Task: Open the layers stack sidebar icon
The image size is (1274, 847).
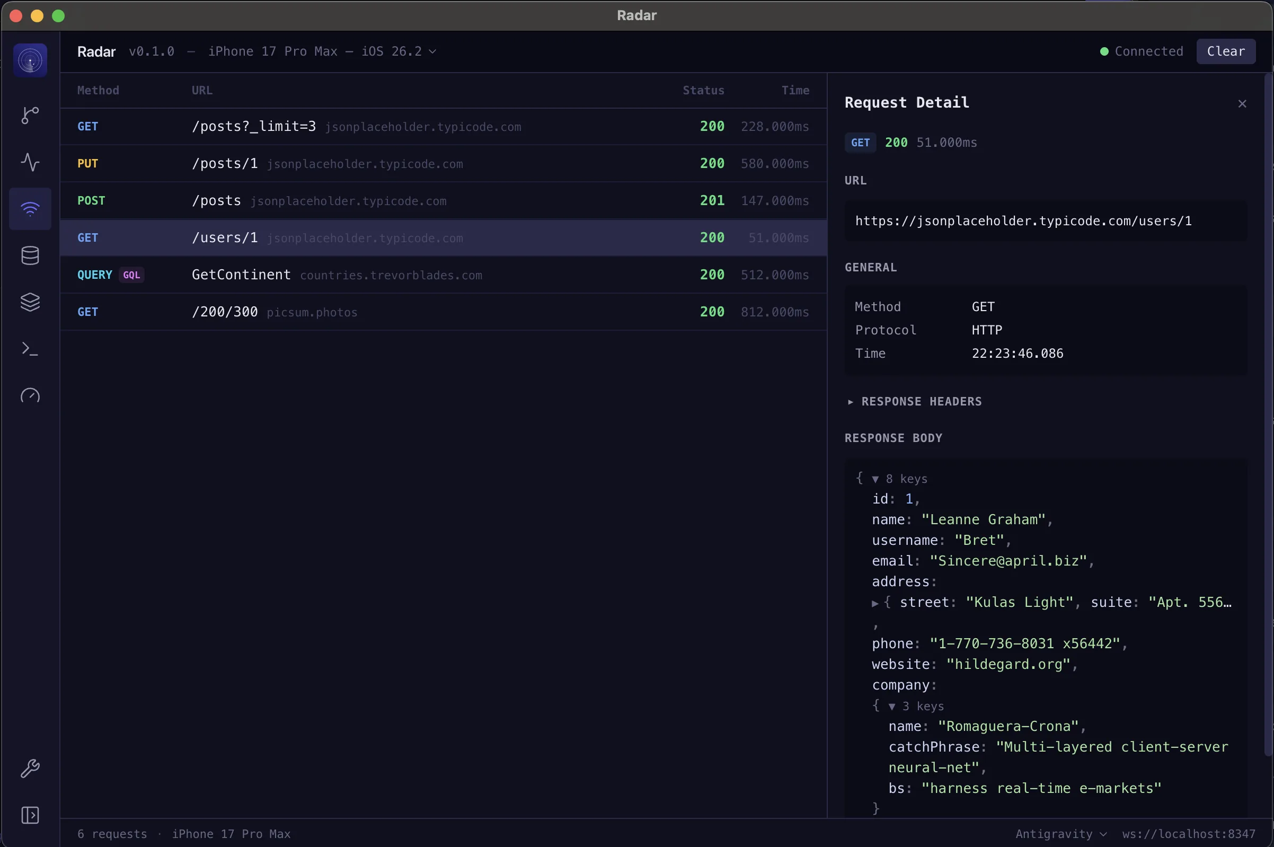Action: (30, 302)
